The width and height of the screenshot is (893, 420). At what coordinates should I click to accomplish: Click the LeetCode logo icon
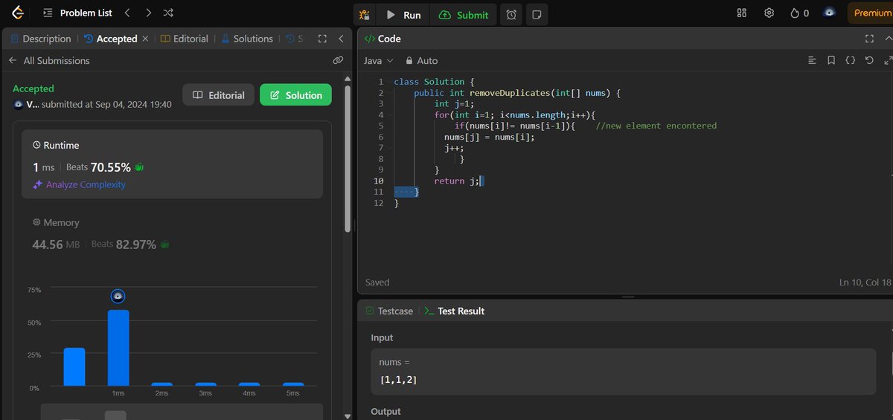(16, 13)
